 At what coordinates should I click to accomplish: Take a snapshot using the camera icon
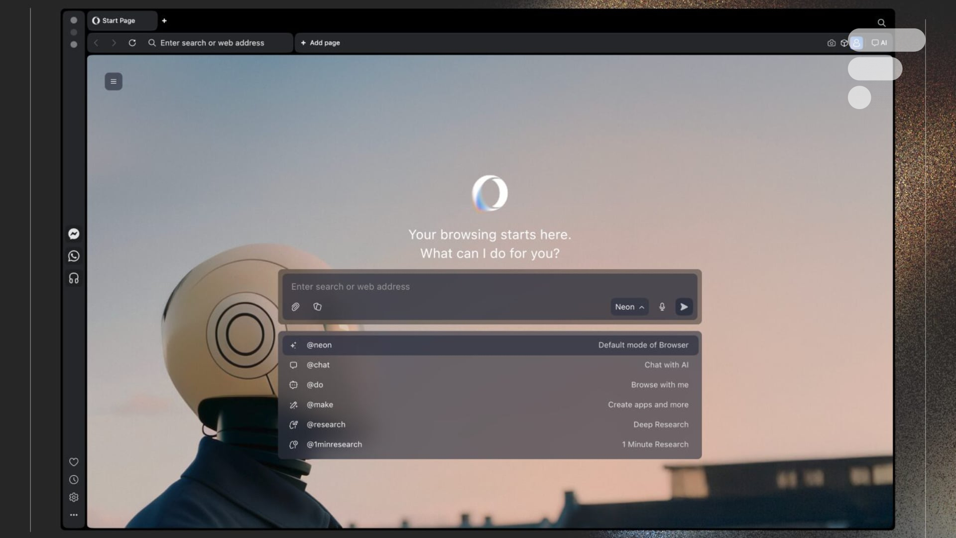(831, 43)
